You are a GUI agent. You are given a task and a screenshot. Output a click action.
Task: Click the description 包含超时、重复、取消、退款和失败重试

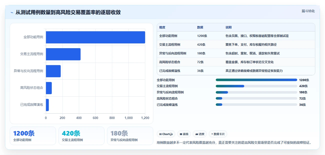click(252, 53)
